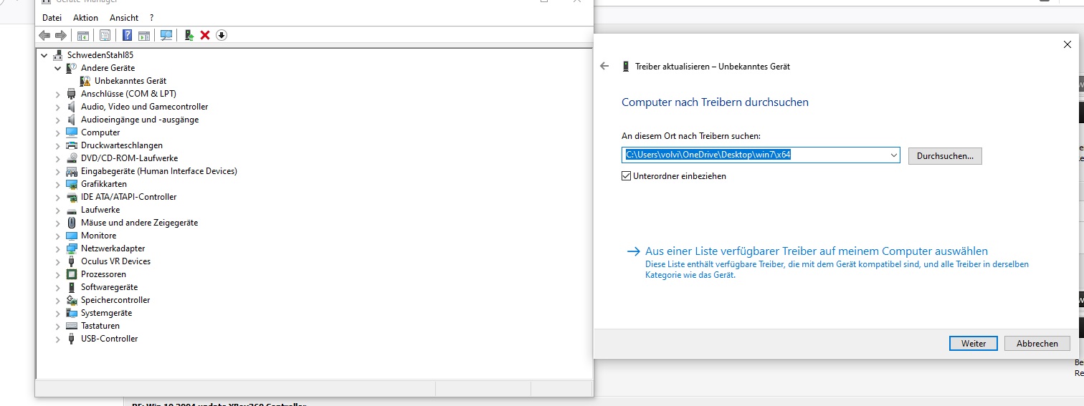Click the scan for hardware changes icon
1084x406 pixels.
coord(166,35)
